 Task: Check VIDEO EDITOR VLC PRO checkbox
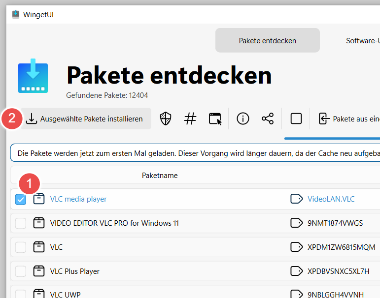point(21,223)
